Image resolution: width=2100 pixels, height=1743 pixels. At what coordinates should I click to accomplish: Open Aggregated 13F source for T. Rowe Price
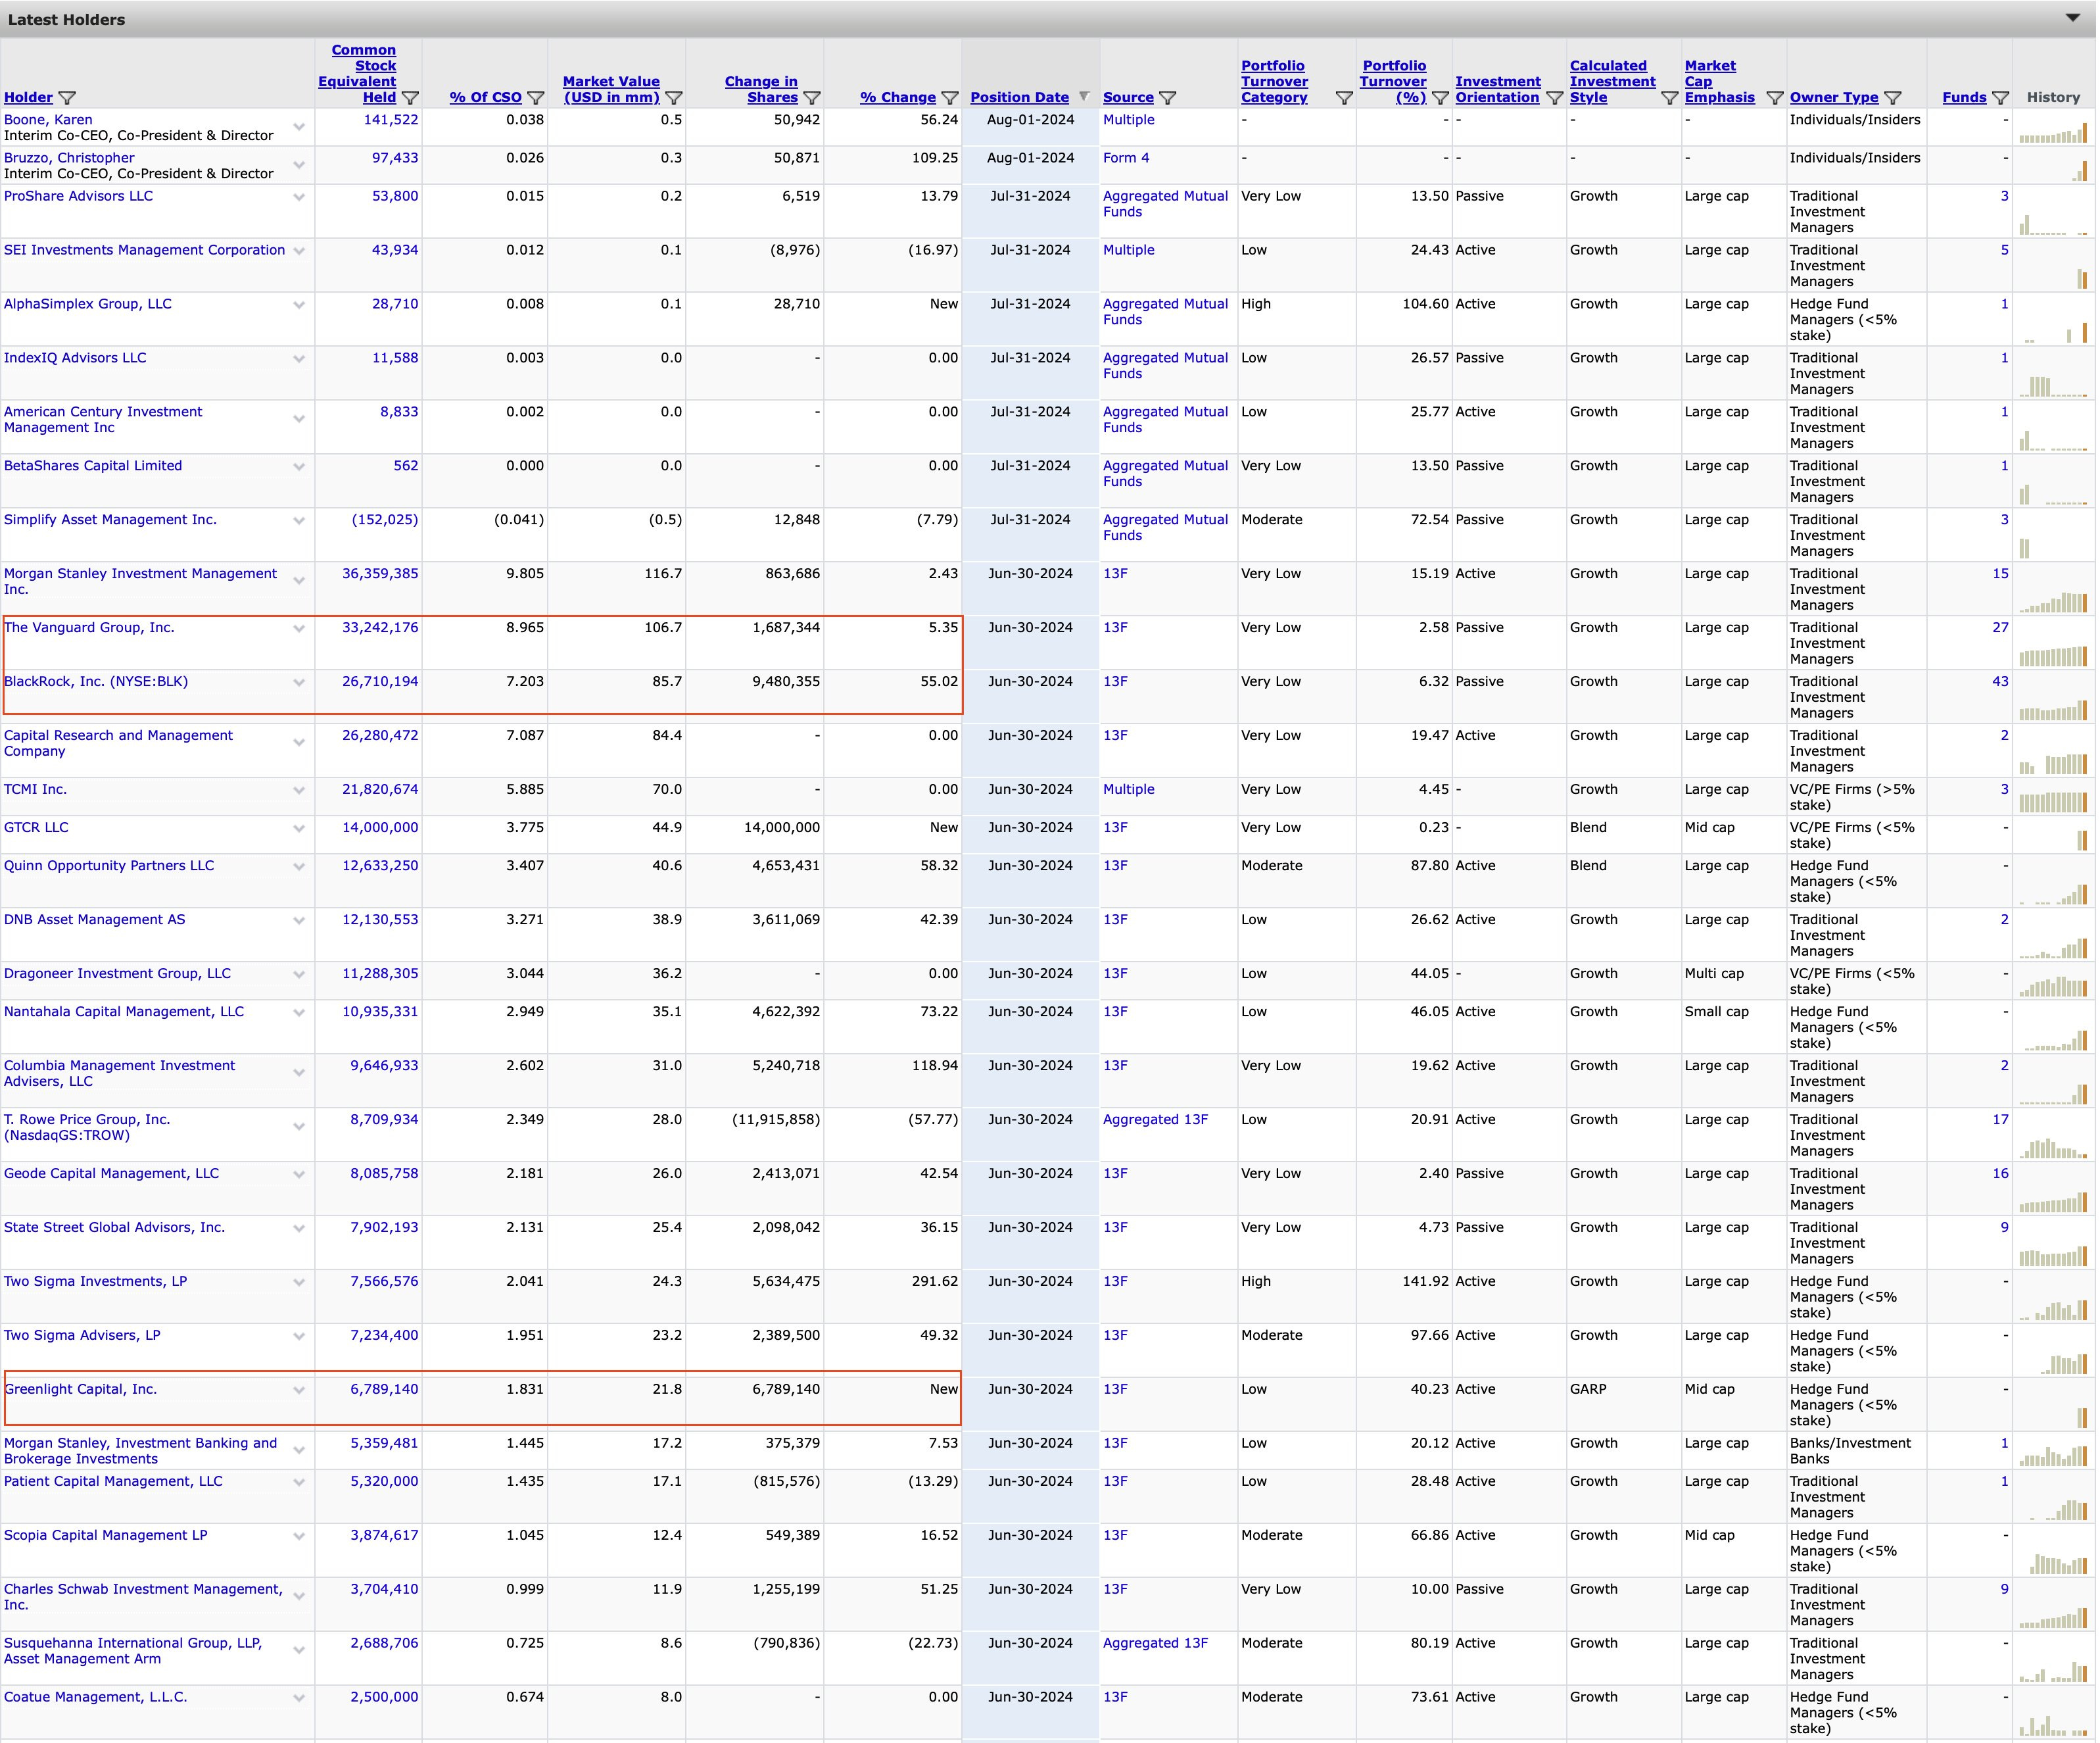tap(1155, 1119)
